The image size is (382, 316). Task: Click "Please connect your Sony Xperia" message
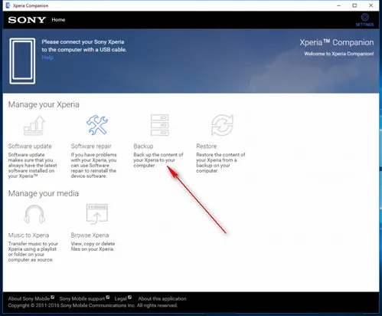click(84, 45)
